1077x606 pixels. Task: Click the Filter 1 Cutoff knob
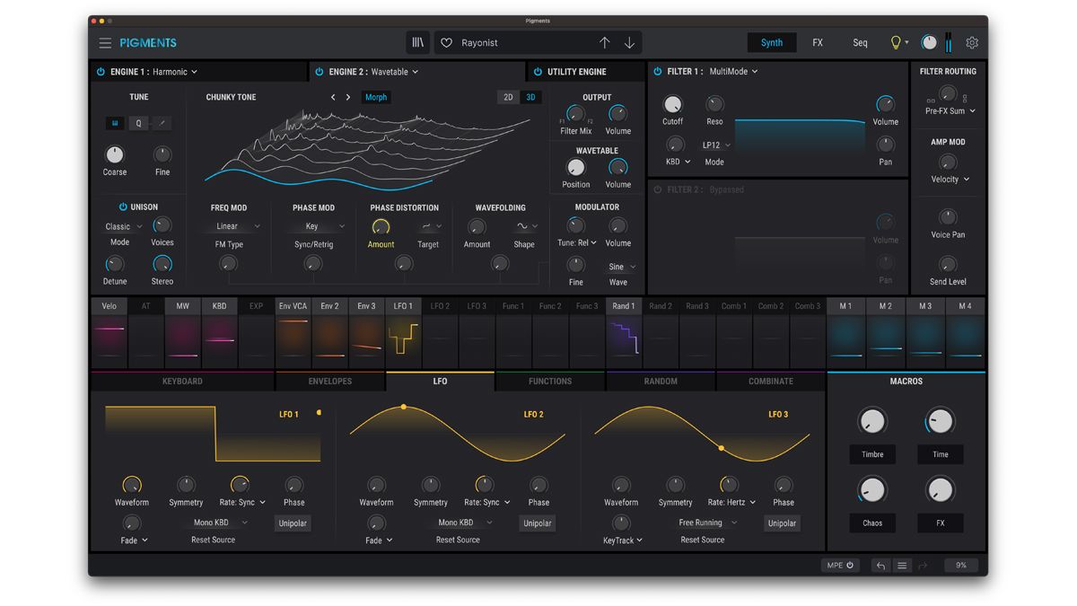coord(672,104)
